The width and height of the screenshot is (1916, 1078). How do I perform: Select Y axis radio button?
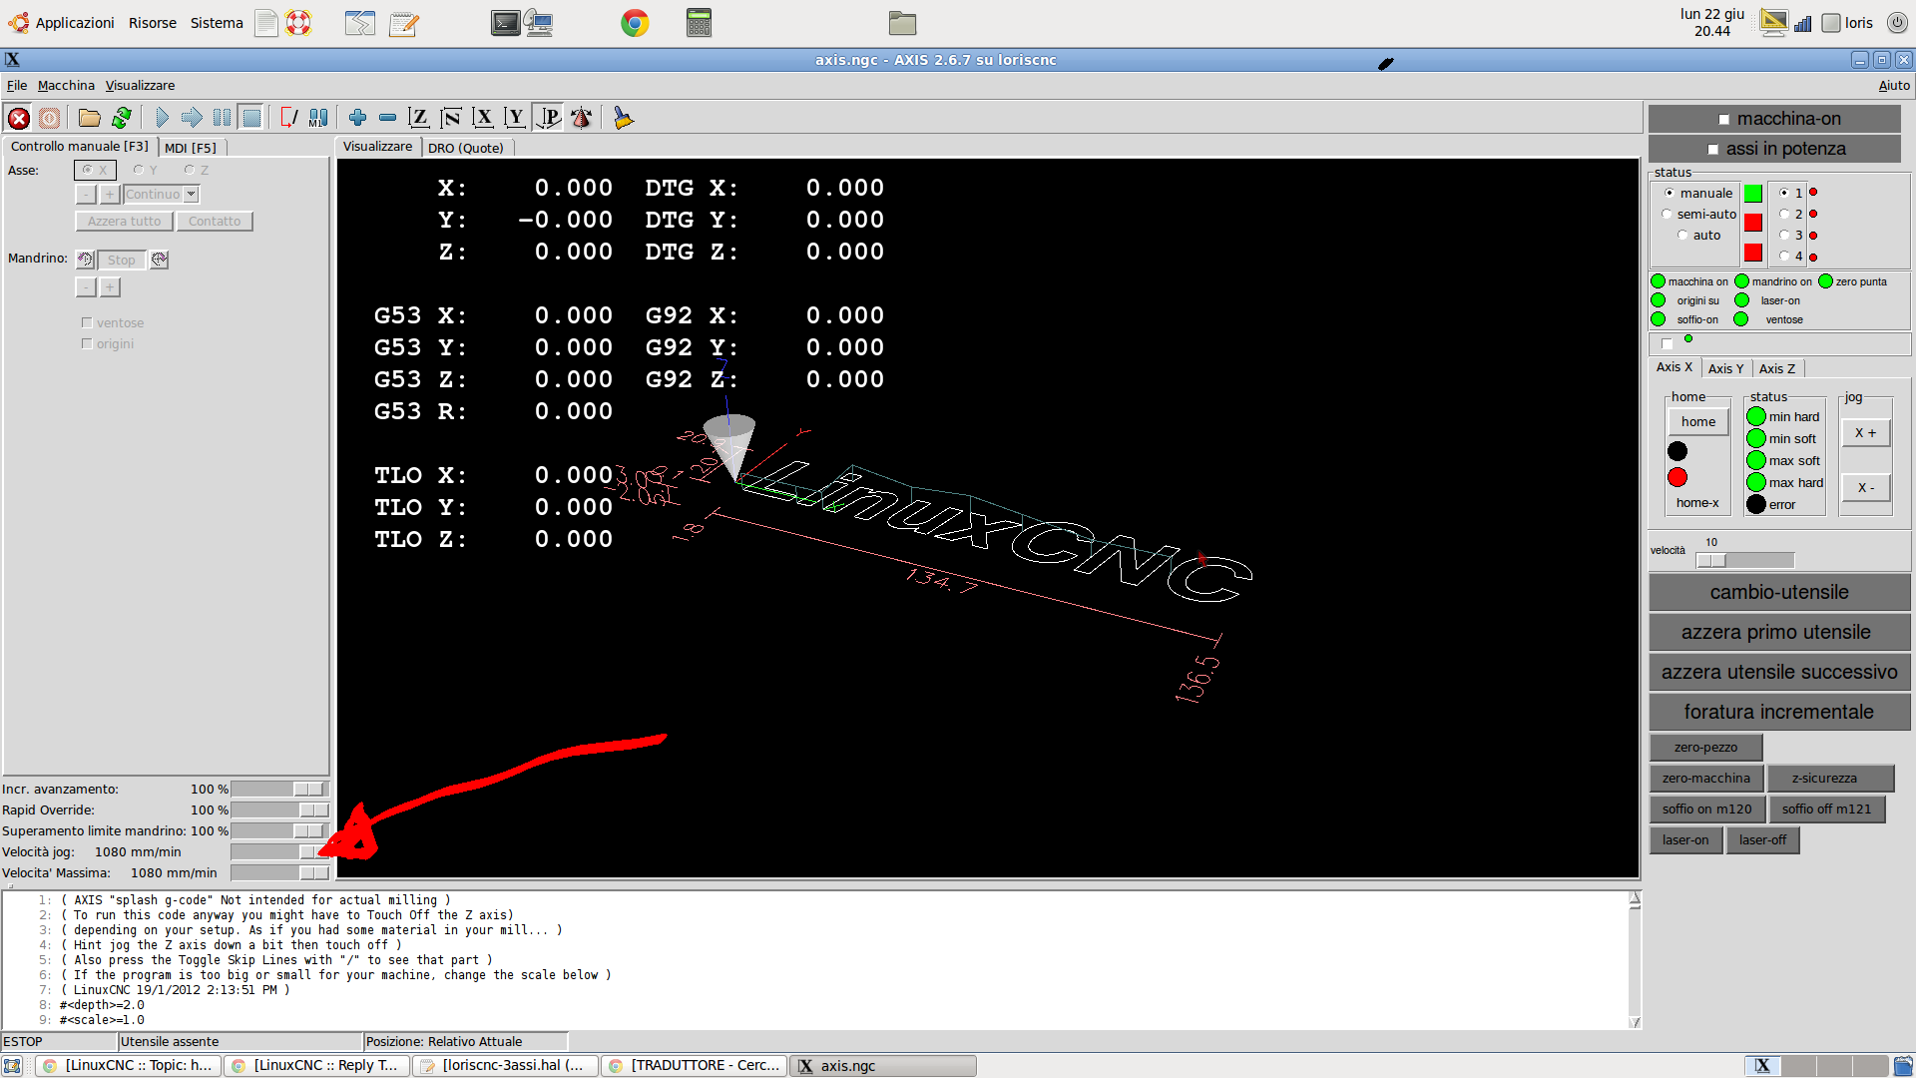146,171
